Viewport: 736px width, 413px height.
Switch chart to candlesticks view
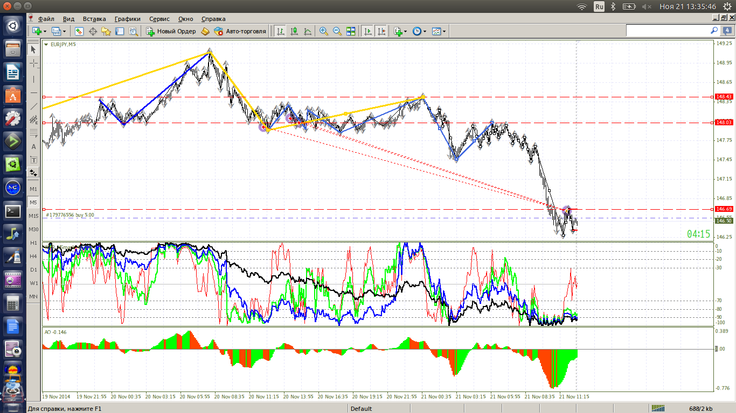click(294, 31)
